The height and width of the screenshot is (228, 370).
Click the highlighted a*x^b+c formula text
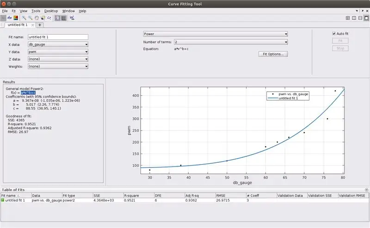pos(28,93)
